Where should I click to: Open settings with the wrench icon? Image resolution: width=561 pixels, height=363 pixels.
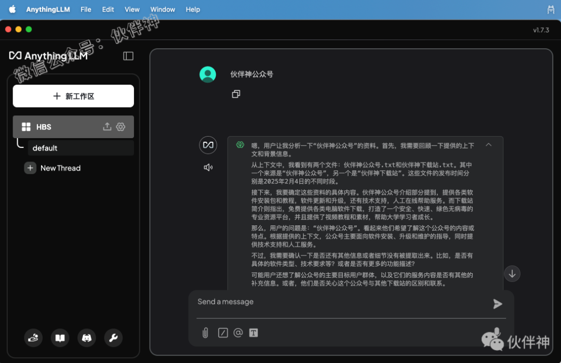coord(113,338)
